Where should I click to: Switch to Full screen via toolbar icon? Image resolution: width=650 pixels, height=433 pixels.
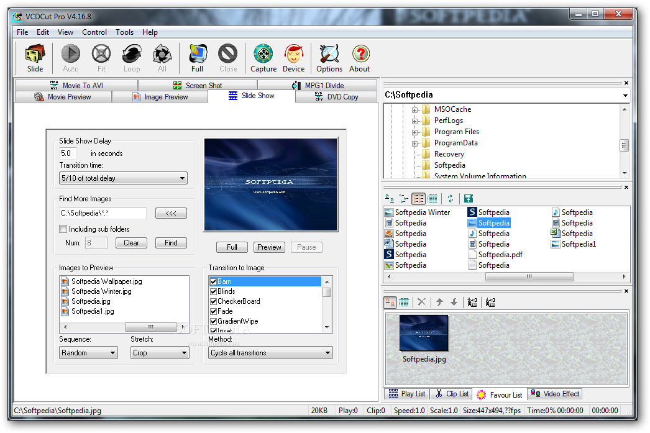pos(198,58)
